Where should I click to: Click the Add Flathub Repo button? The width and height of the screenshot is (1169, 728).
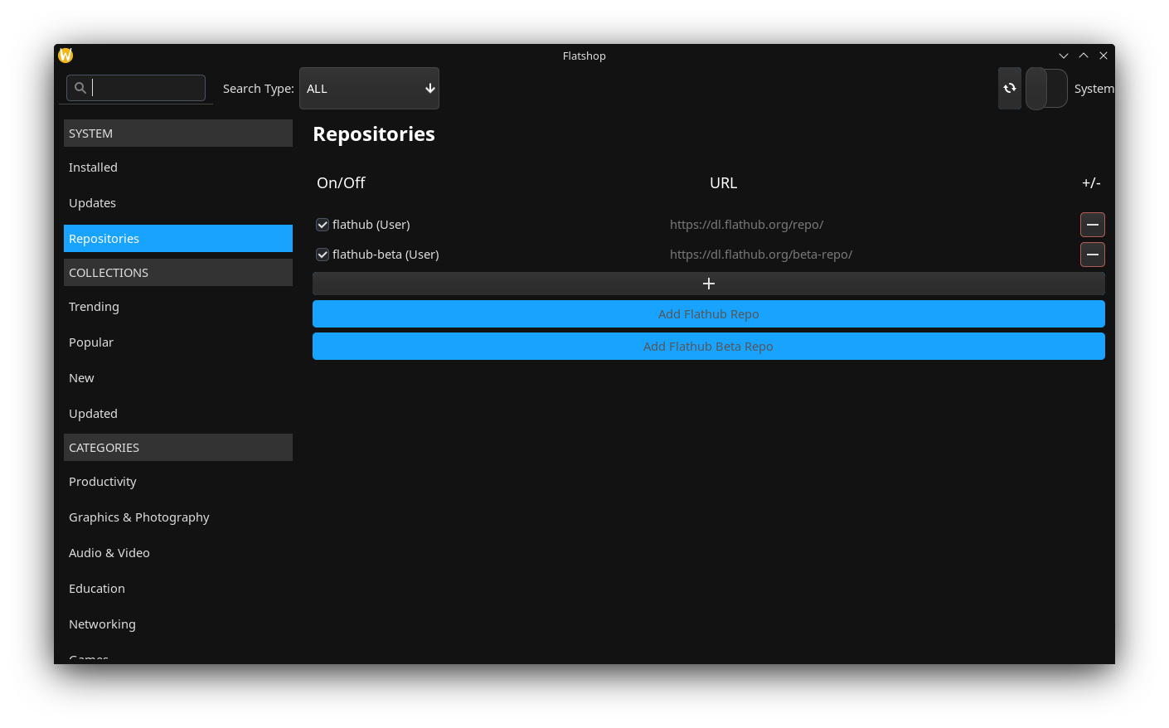click(708, 313)
